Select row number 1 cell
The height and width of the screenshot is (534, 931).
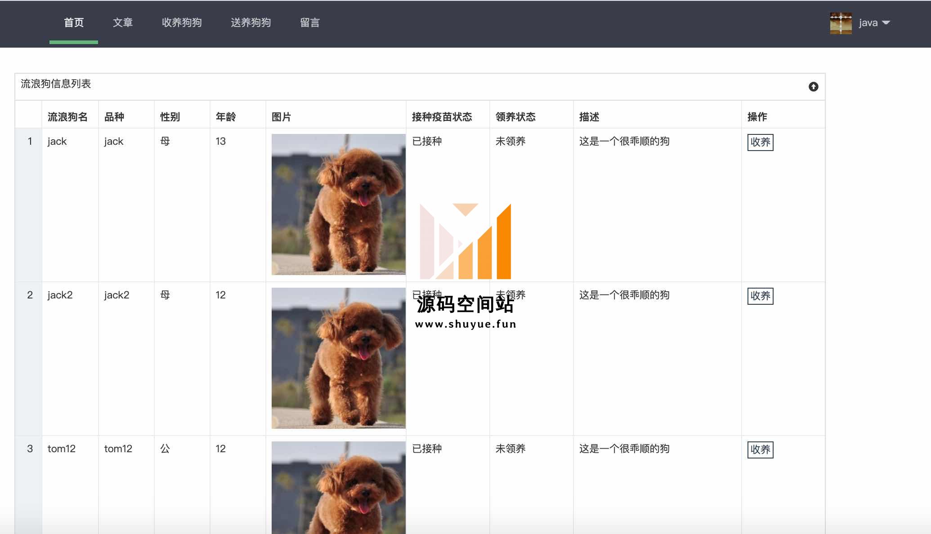pos(30,142)
